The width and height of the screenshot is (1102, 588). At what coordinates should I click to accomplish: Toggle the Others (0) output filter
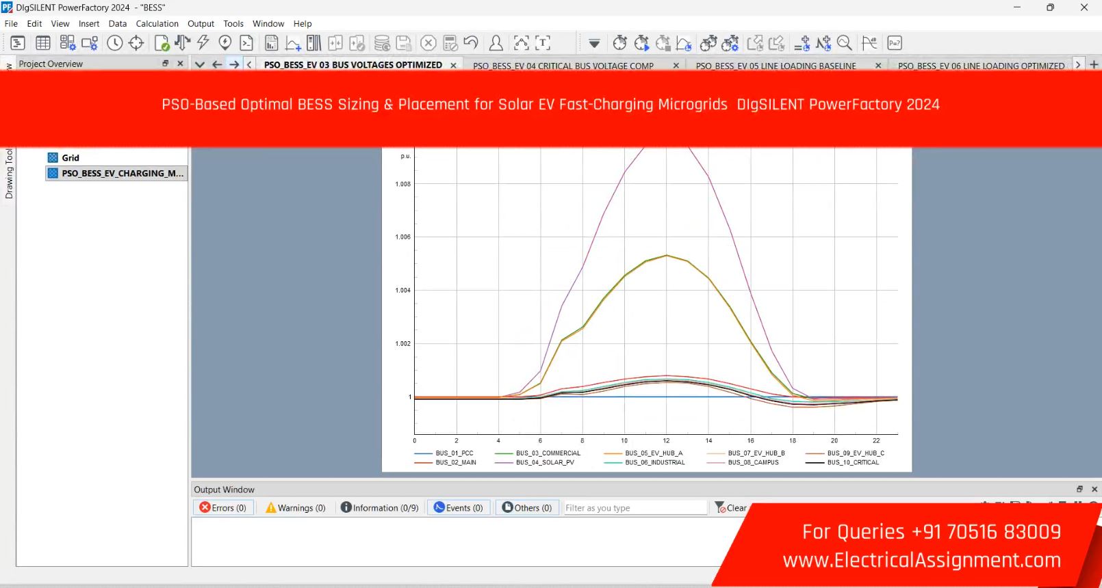(527, 507)
